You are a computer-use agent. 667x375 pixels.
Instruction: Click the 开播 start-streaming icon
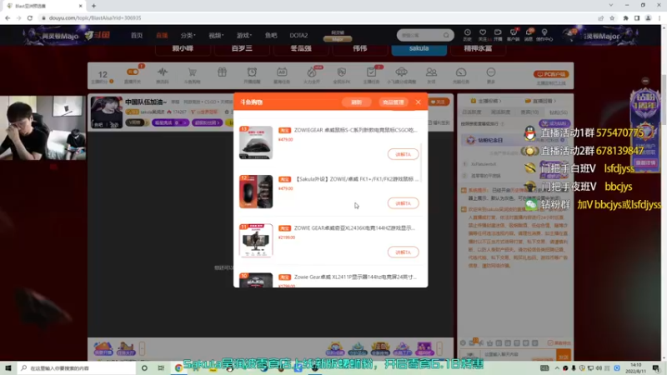(498, 34)
